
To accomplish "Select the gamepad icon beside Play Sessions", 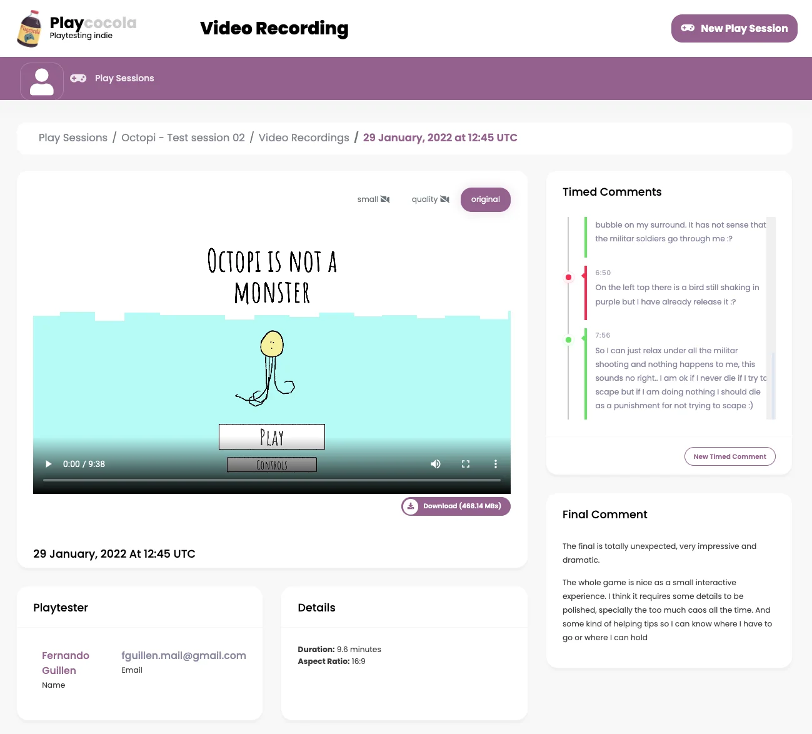I will pyautogui.click(x=78, y=78).
